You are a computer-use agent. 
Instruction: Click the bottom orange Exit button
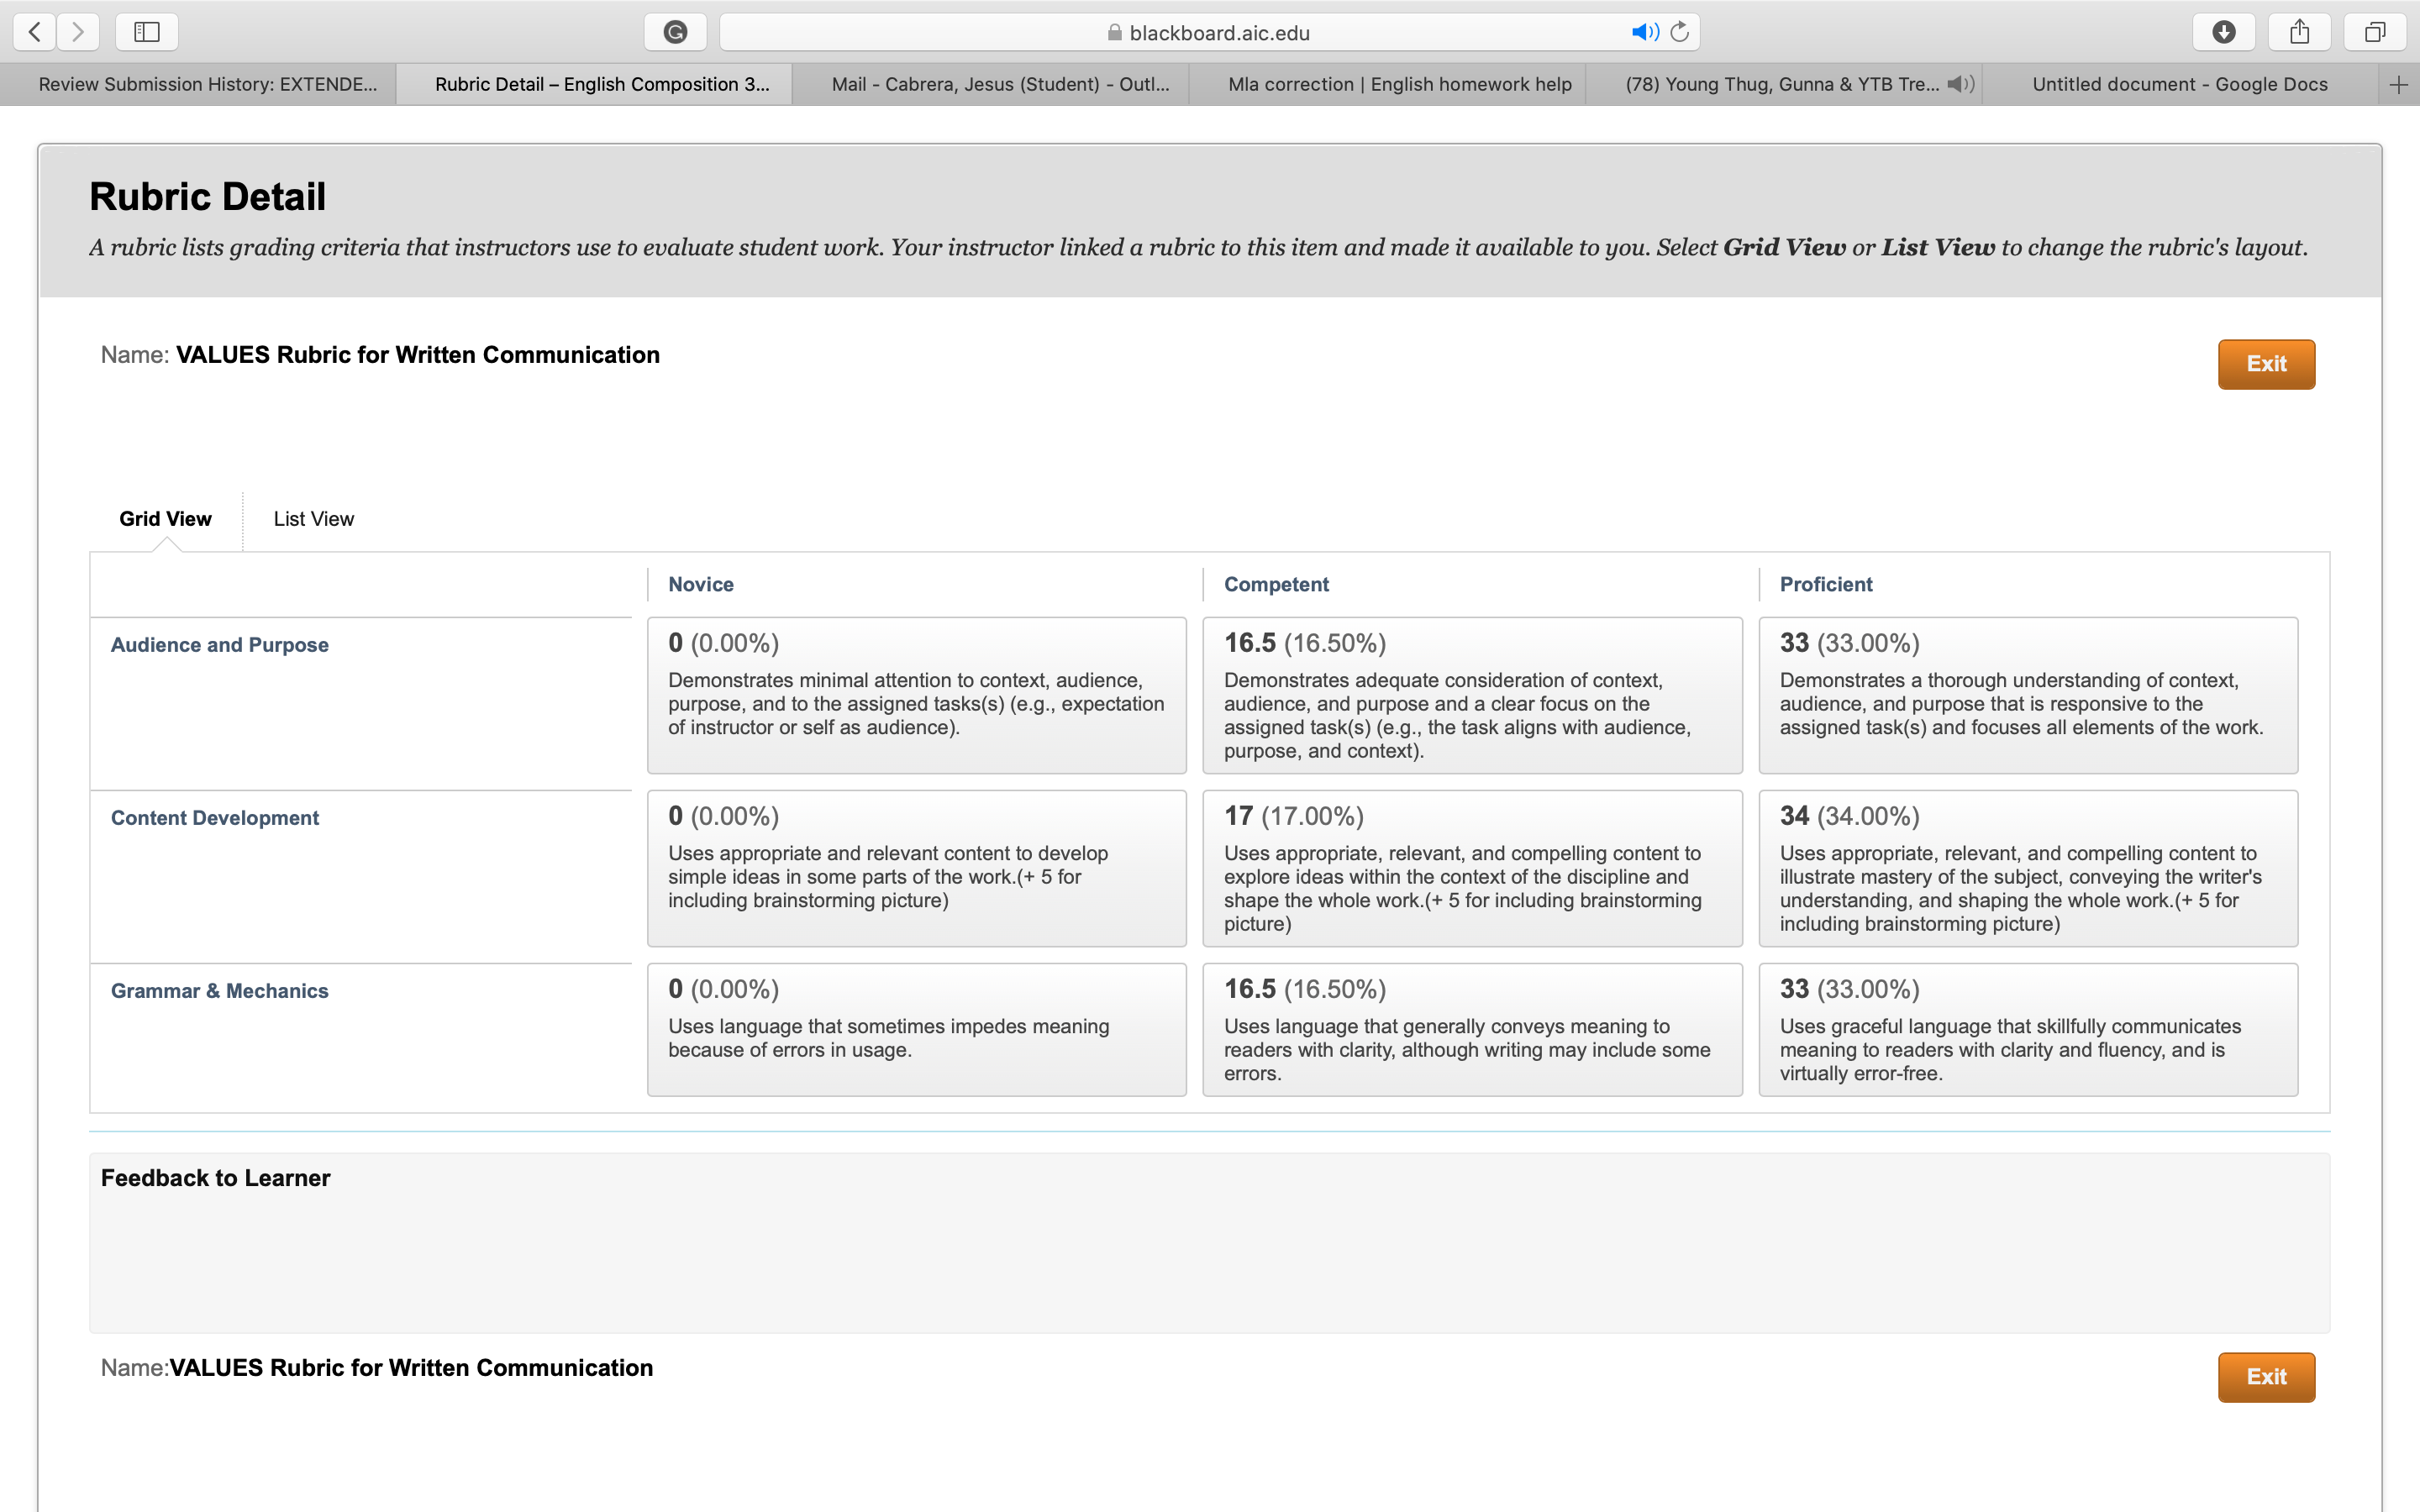pyautogui.click(x=2266, y=1377)
